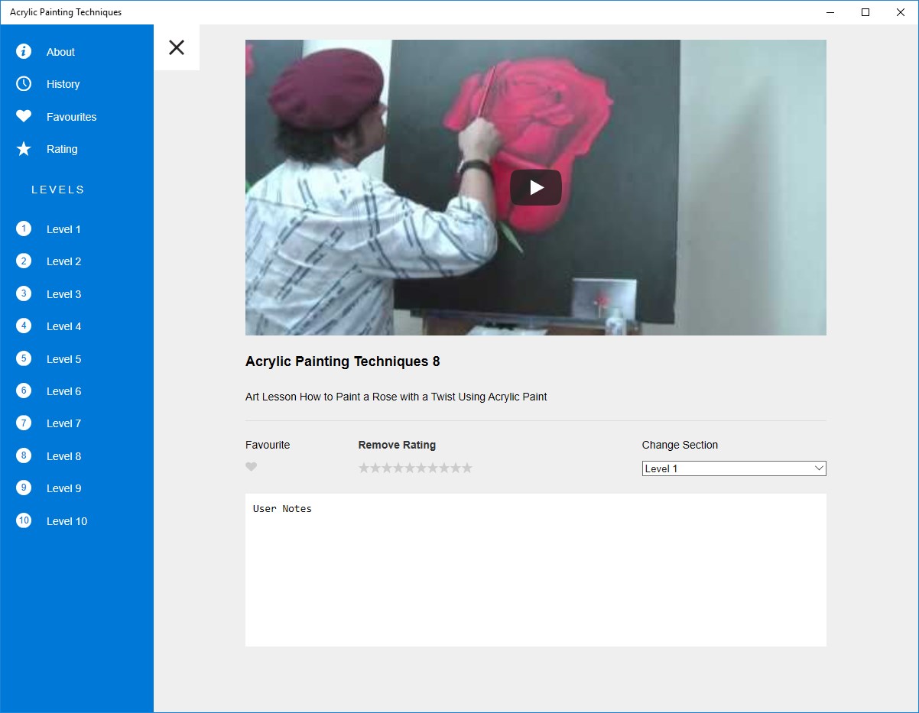Image resolution: width=919 pixels, height=713 pixels.
Task: Go to Level 9 label
Action: (x=63, y=488)
